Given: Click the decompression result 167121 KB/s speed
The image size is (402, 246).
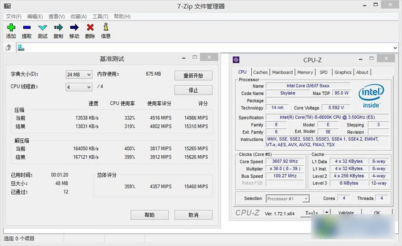Looking at the screenshot, I should click(x=85, y=157).
